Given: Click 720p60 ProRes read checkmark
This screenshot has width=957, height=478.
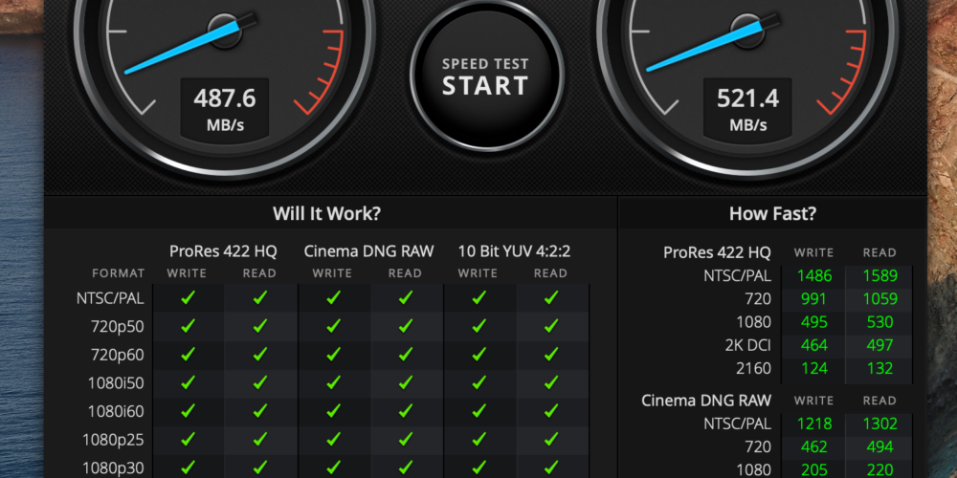Looking at the screenshot, I should point(260,355).
